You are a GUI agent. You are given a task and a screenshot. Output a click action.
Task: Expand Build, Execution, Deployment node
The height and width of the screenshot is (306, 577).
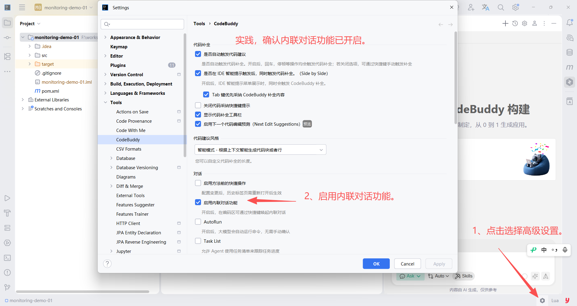[105, 84]
